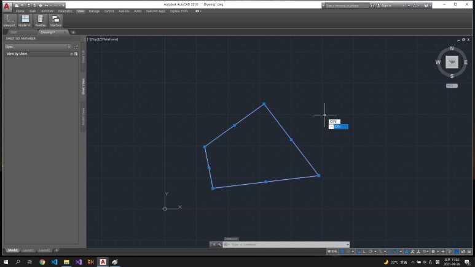This screenshot has height=267, width=475.
Task: Click the AutoScale annotation icon
Action: 412,252
